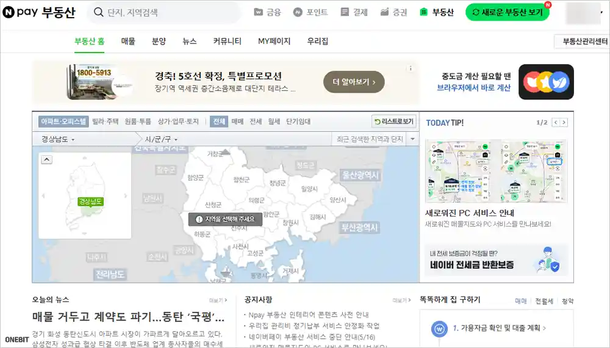This screenshot has height=348, width=610.
Task: Select 거제시 on the map
Action: [x=290, y=271]
